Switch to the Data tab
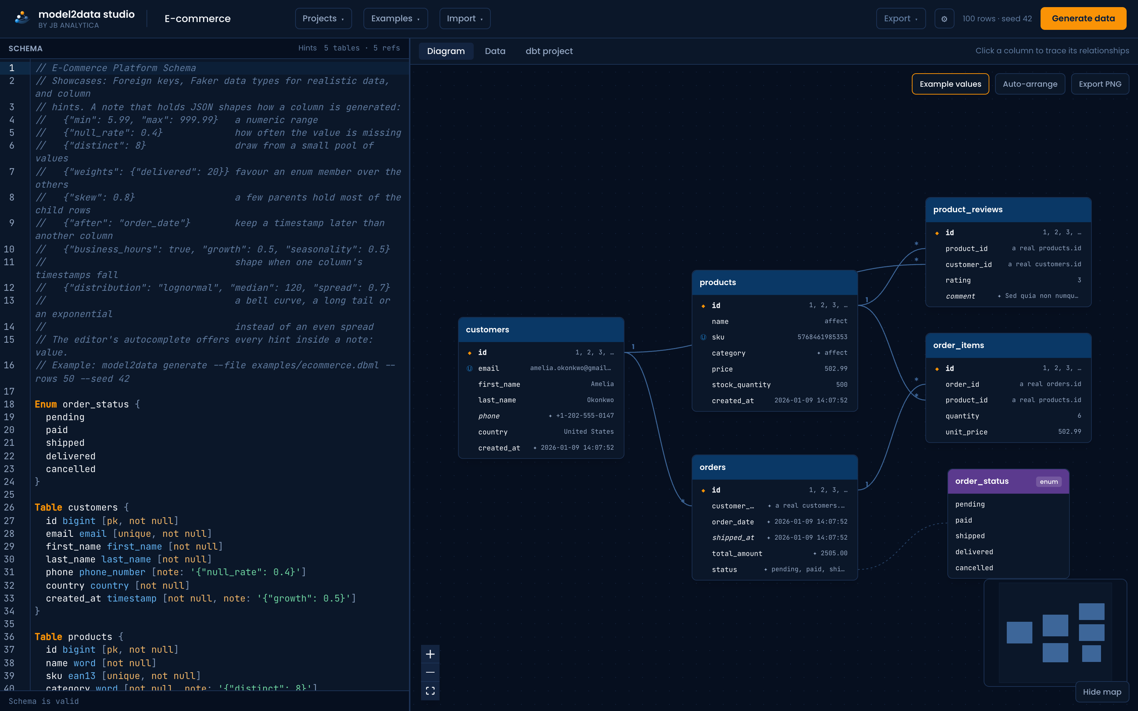The height and width of the screenshot is (711, 1138). 495,51
